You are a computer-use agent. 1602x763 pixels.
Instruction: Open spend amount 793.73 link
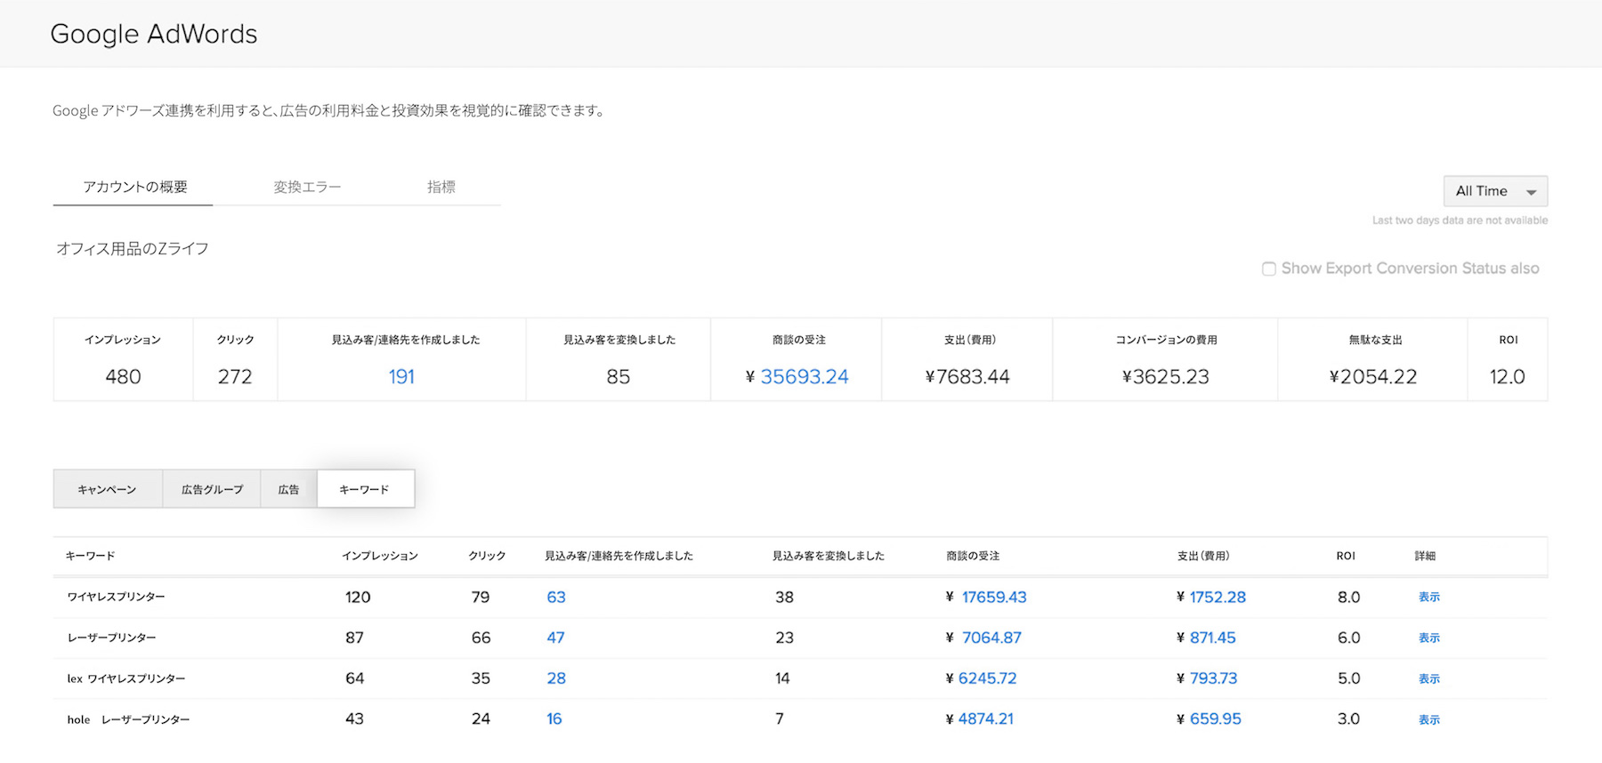(1213, 679)
